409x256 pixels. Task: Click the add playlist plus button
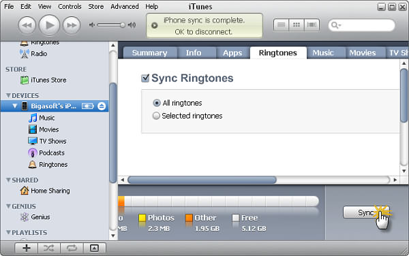[x=27, y=249]
